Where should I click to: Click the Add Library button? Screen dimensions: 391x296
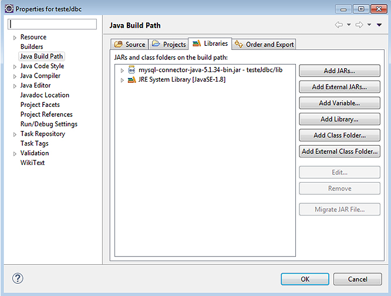(339, 119)
